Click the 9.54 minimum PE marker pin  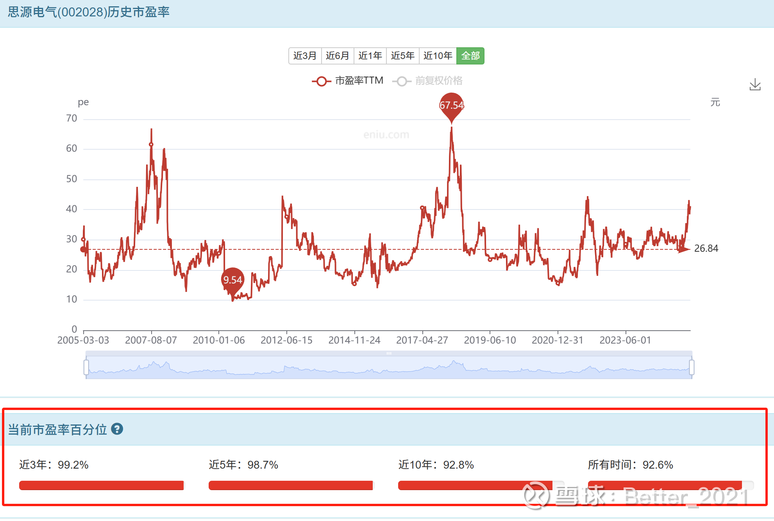pos(232,279)
